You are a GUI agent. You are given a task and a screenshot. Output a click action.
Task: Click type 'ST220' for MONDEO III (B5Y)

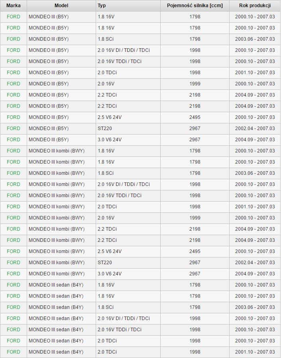point(105,129)
